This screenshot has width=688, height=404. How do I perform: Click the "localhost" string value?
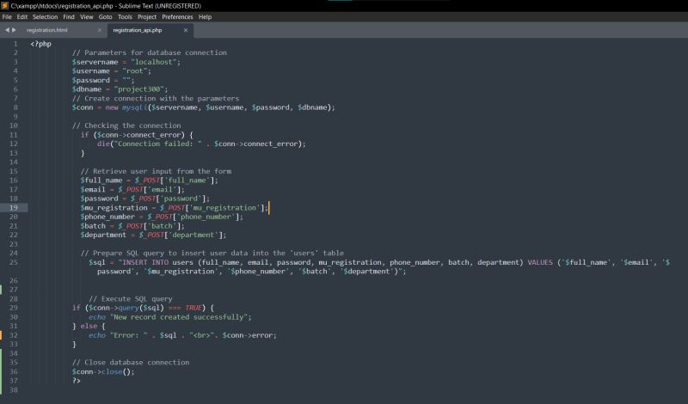[154, 62]
